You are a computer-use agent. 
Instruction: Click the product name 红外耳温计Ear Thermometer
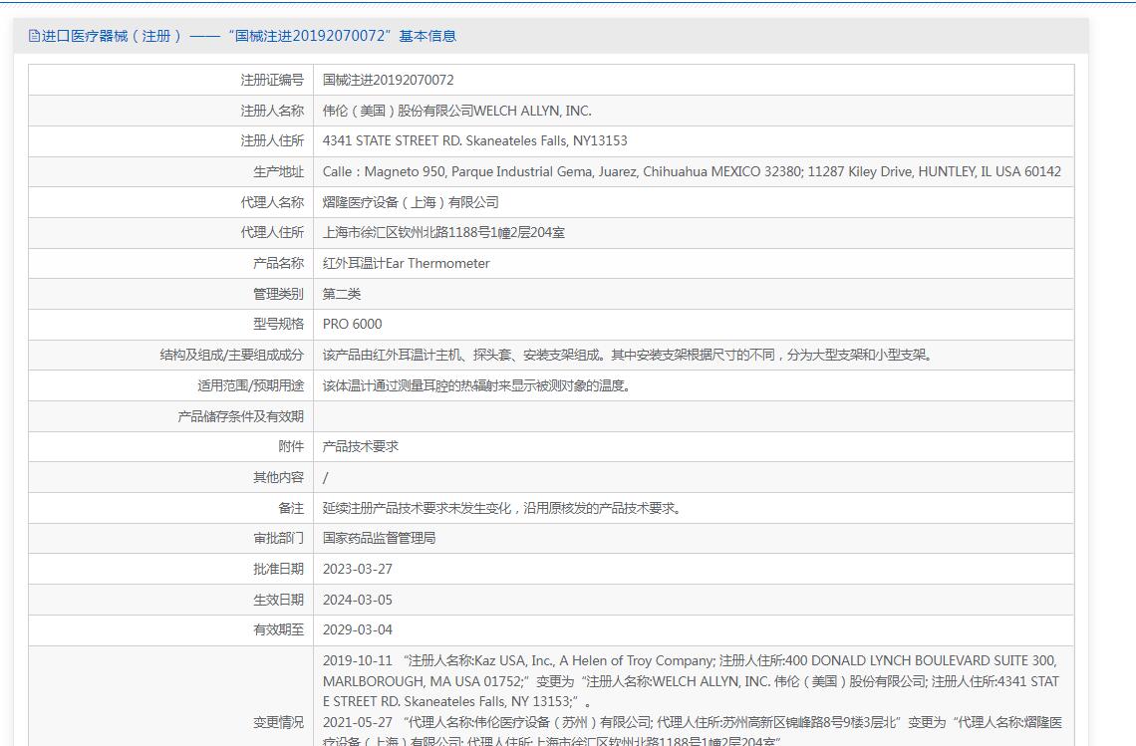click(x=406, y=263)
